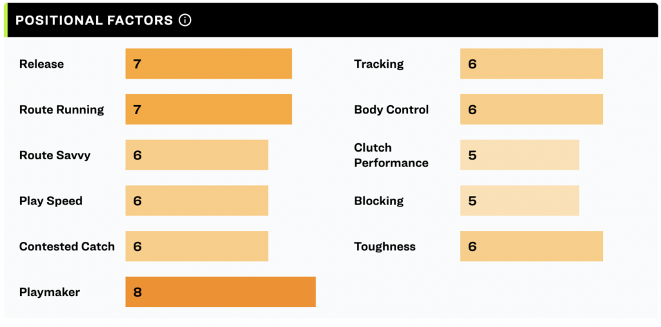Click the Blocking rating bar
The height and width of the screenshot is (327, 661).
520,201
